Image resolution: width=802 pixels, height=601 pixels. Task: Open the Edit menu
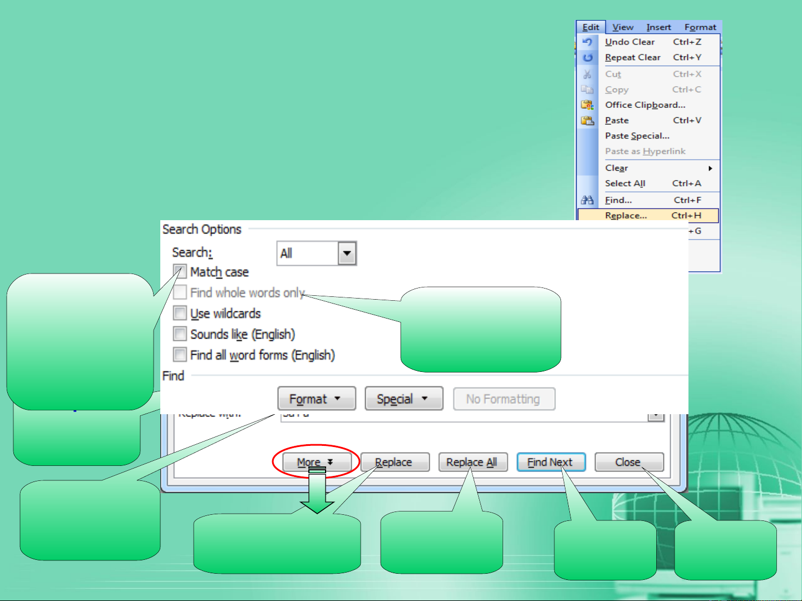[x=591, y=27]
